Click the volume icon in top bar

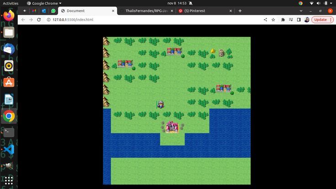tap(319, 3)
